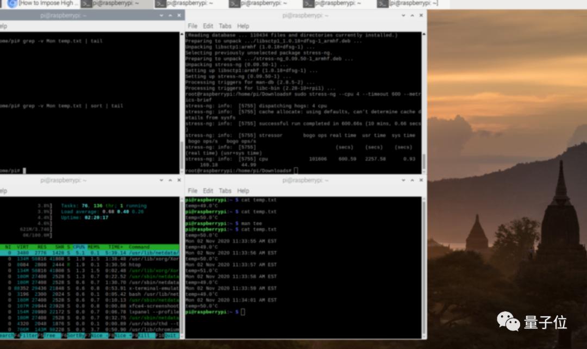Click terminal icon of third taskbar entry
The height and width of the screenshot is (349, 587).
(x=160, y=4)
